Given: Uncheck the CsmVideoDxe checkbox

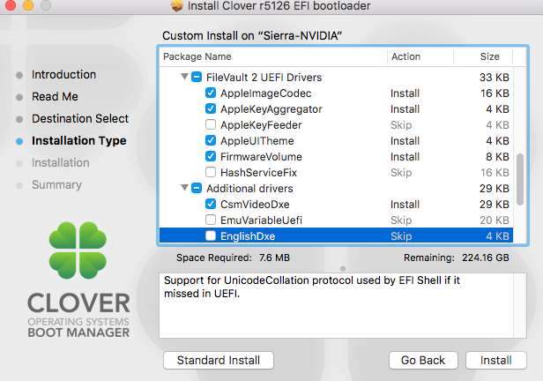Looking at the screenshot, I should click(x=211, y=204).
